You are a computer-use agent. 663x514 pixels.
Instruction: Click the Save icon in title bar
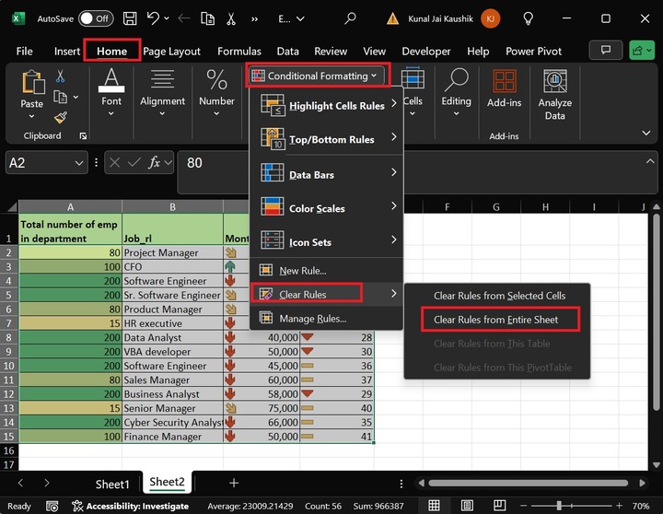[130, 18]
